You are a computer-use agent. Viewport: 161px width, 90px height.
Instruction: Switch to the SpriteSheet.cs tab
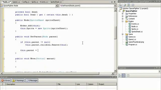(x=56, y=2)
